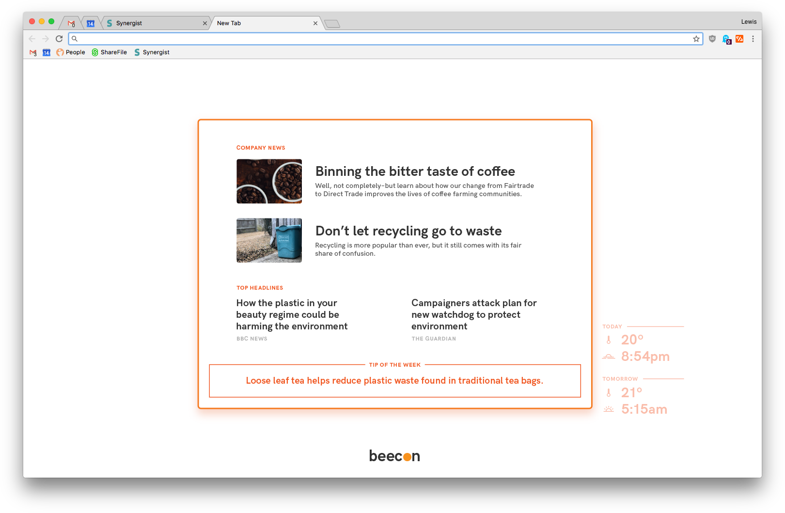The width and height of the screenshot is (785, 513).
Task: Open the Calendar bookmark in bookmarks bar
Action: click(47, 52)
